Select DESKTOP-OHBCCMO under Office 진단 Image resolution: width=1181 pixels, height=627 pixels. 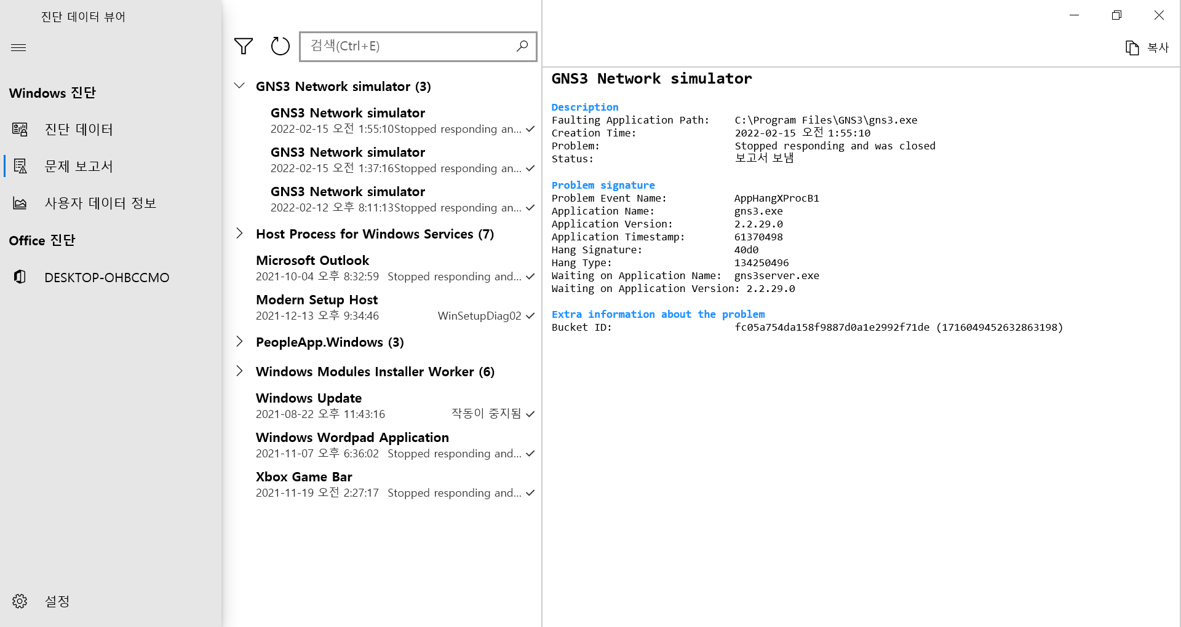click(x=111, y=277)
